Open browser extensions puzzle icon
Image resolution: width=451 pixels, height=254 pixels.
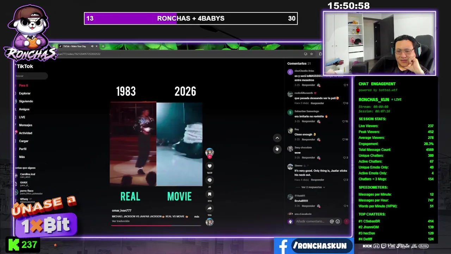coord(320,54)
